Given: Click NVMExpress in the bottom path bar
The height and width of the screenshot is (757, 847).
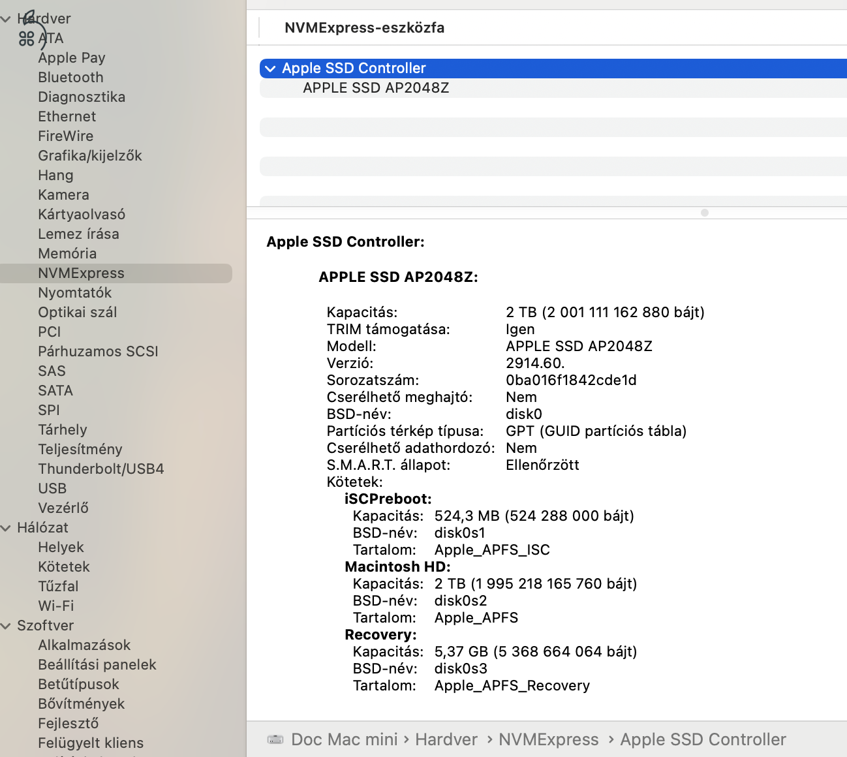Looking at the screenshot, I should [548, 739].
